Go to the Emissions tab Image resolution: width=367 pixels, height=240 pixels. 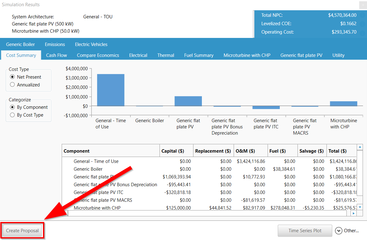tap(55, 44)
